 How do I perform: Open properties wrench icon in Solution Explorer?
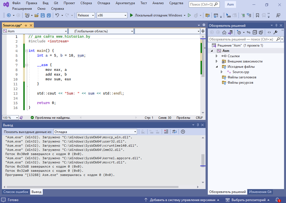pyautogui.click(x=275, y=32)
